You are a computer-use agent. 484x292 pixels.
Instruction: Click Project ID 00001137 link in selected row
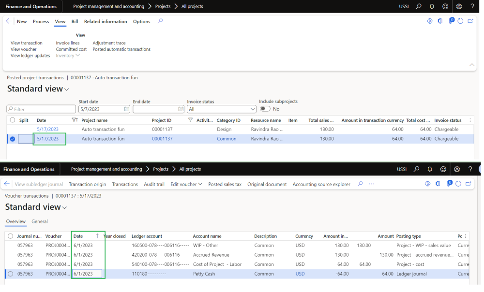(162, 139)
